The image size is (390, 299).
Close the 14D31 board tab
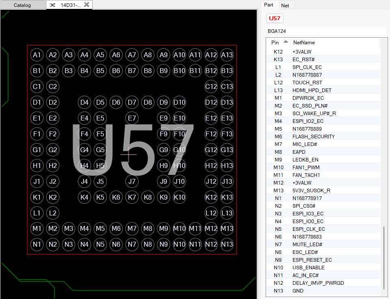(87, 4)
